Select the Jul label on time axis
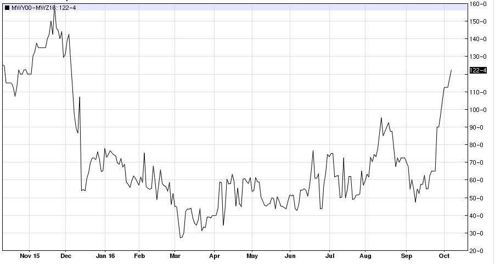Viewport: 495px width, 264px height. [x=330, y=256]
